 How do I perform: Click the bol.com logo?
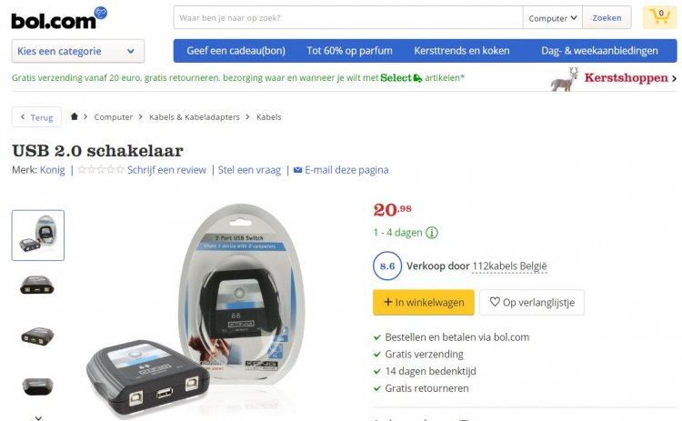(x=59, y=18)
